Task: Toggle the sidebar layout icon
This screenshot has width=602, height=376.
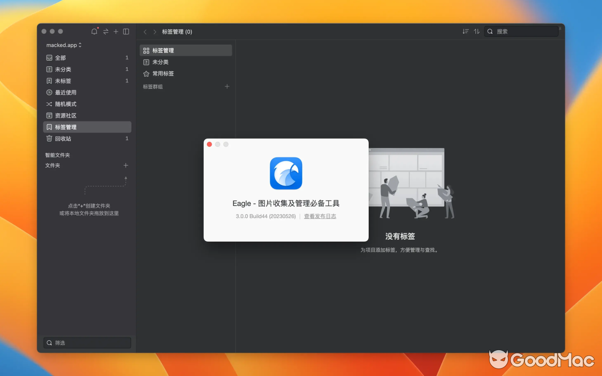Action: [x=126, y=31]
